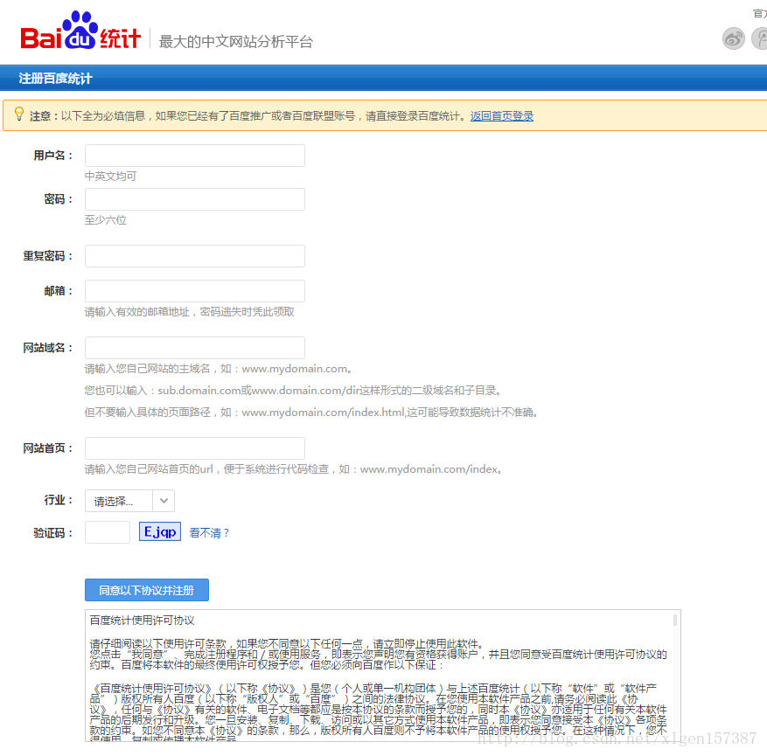Click the 用户名 input field

[194, 156]
